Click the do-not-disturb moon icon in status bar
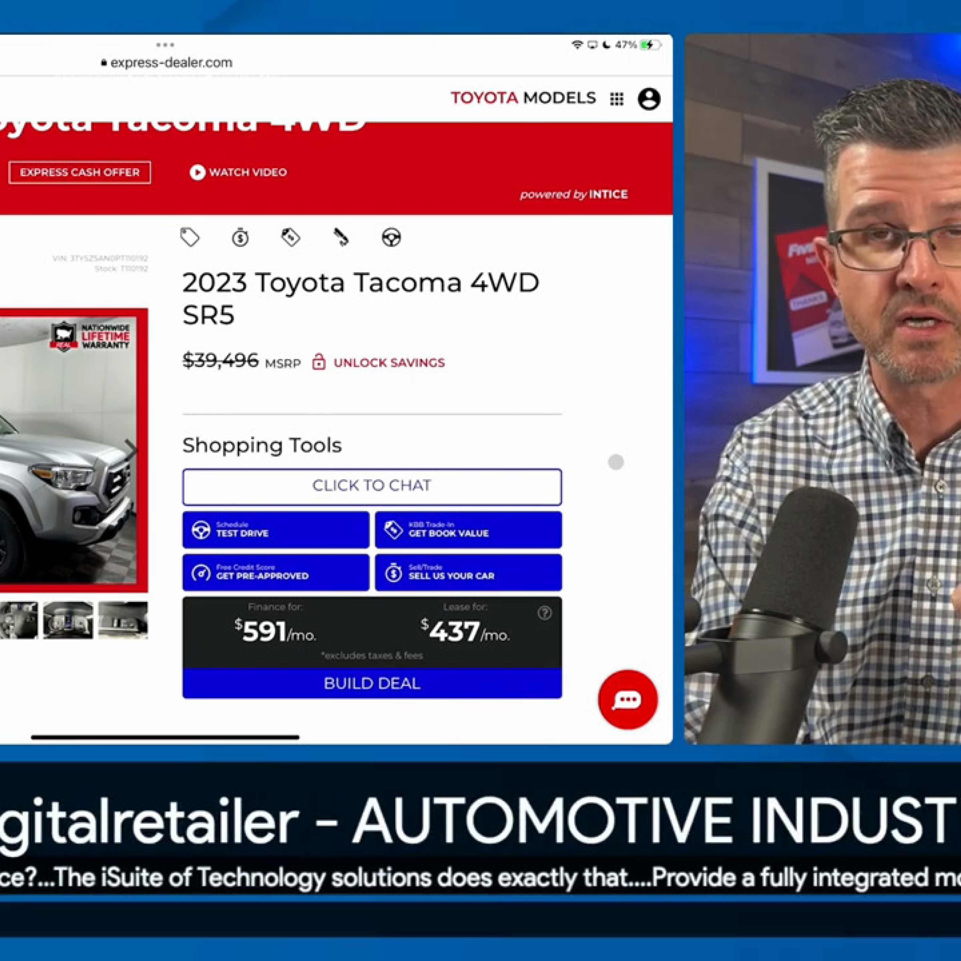Viewport: 961px width, 961px height. click(606, 45)
